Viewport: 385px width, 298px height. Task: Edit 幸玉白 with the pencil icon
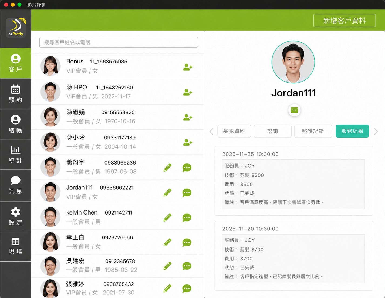click(x=167, y=242)
